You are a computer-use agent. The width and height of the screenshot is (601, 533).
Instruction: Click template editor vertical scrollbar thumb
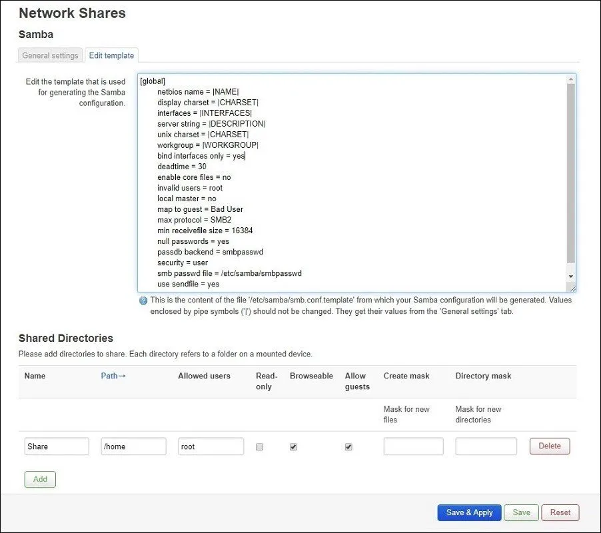point(570,173)
